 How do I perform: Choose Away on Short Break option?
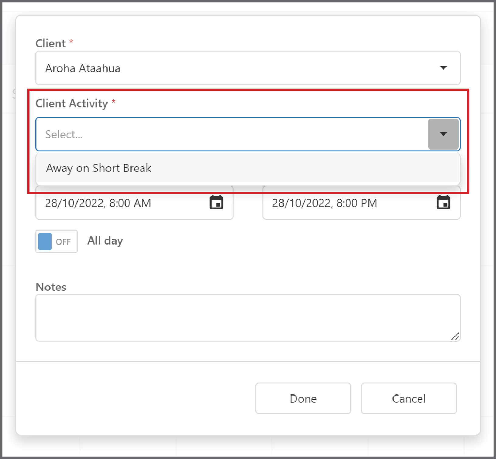click(248, 168)
